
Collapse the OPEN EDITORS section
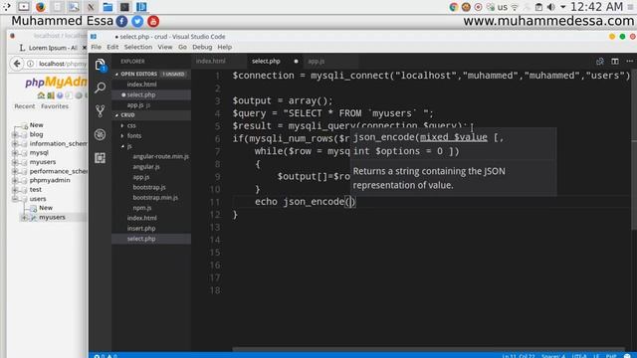pos(151,74)
